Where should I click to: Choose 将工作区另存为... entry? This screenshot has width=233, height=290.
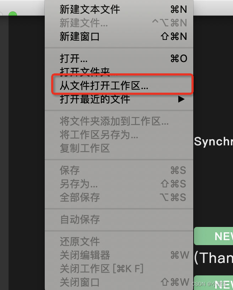coord(119,135)
